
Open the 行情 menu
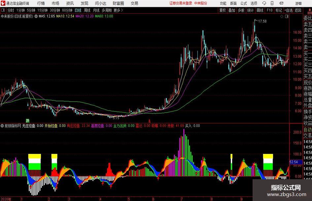41,3
